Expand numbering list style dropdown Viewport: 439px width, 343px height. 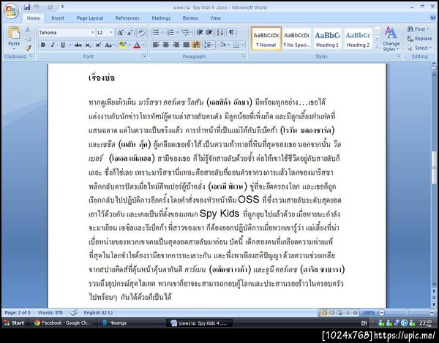click(x=177, y=32)
